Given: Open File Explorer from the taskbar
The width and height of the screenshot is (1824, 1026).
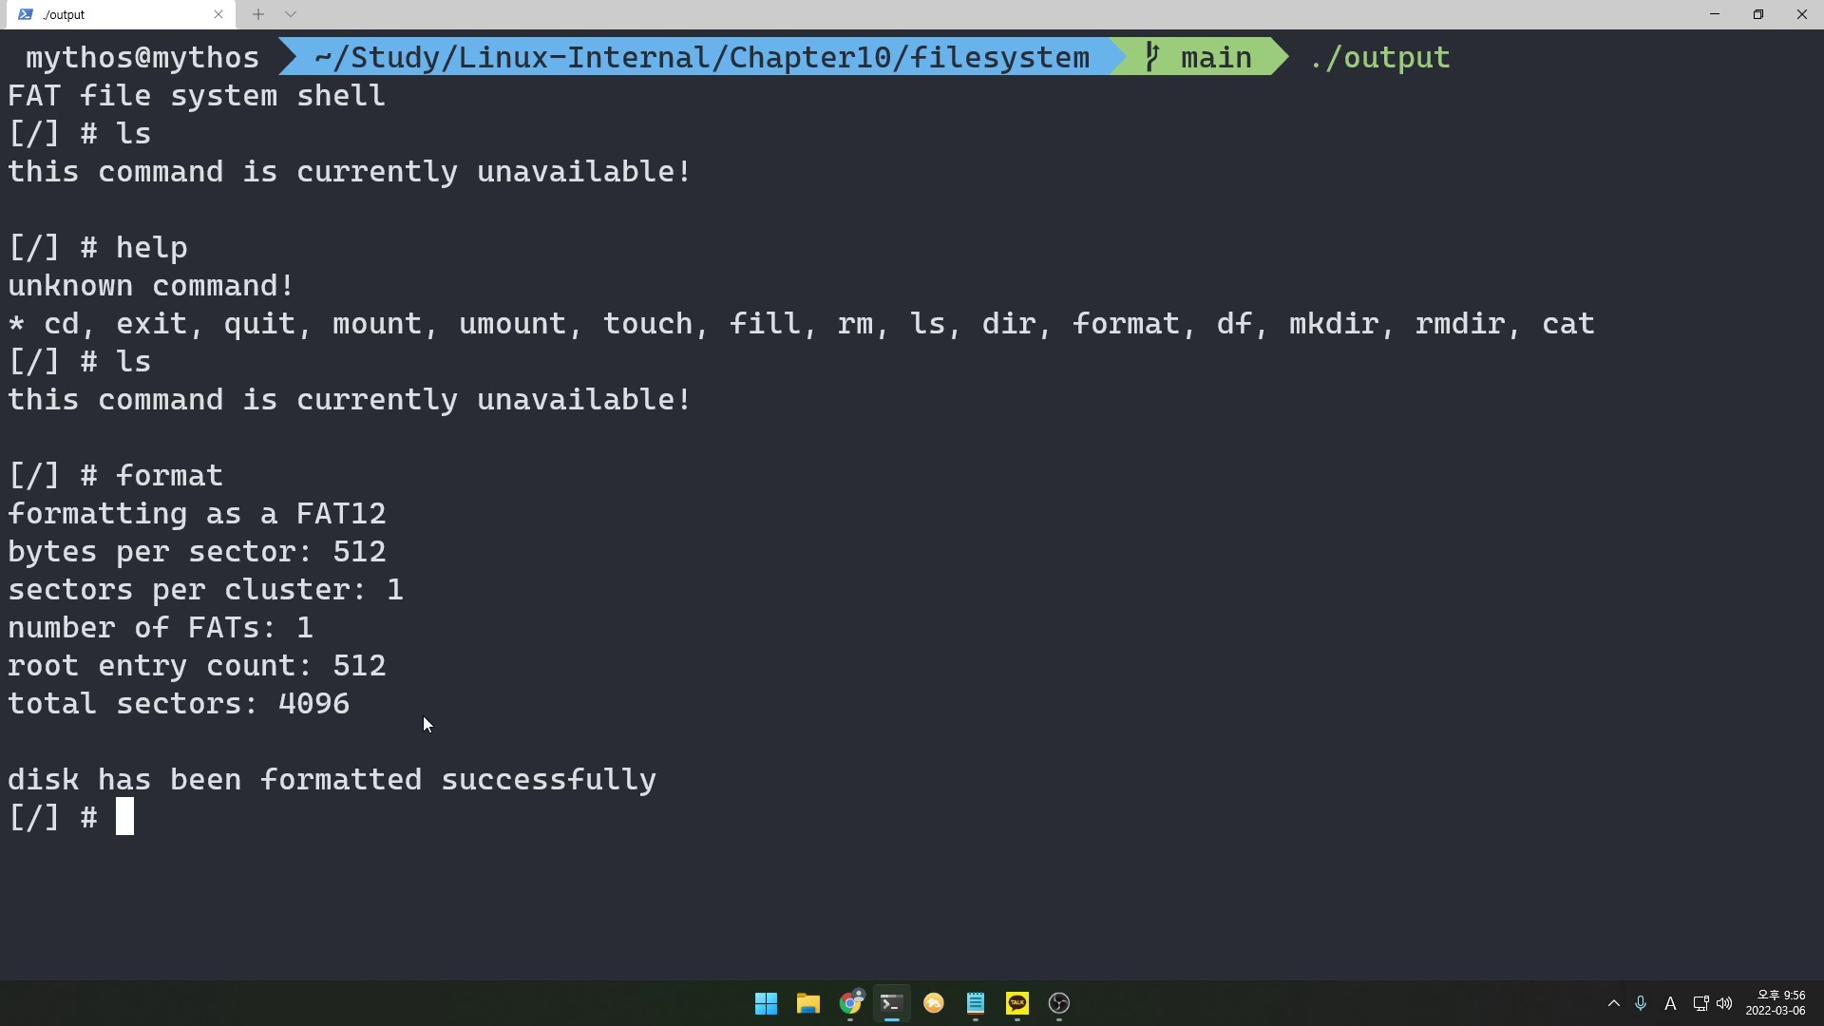Looking at the screenshot, I should click(808, 1002).
